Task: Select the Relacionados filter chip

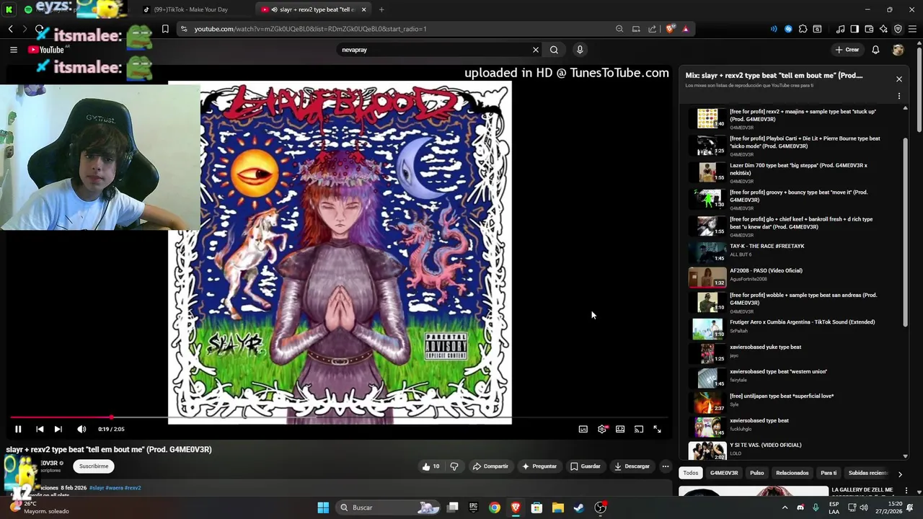Action: coord(792,473)
